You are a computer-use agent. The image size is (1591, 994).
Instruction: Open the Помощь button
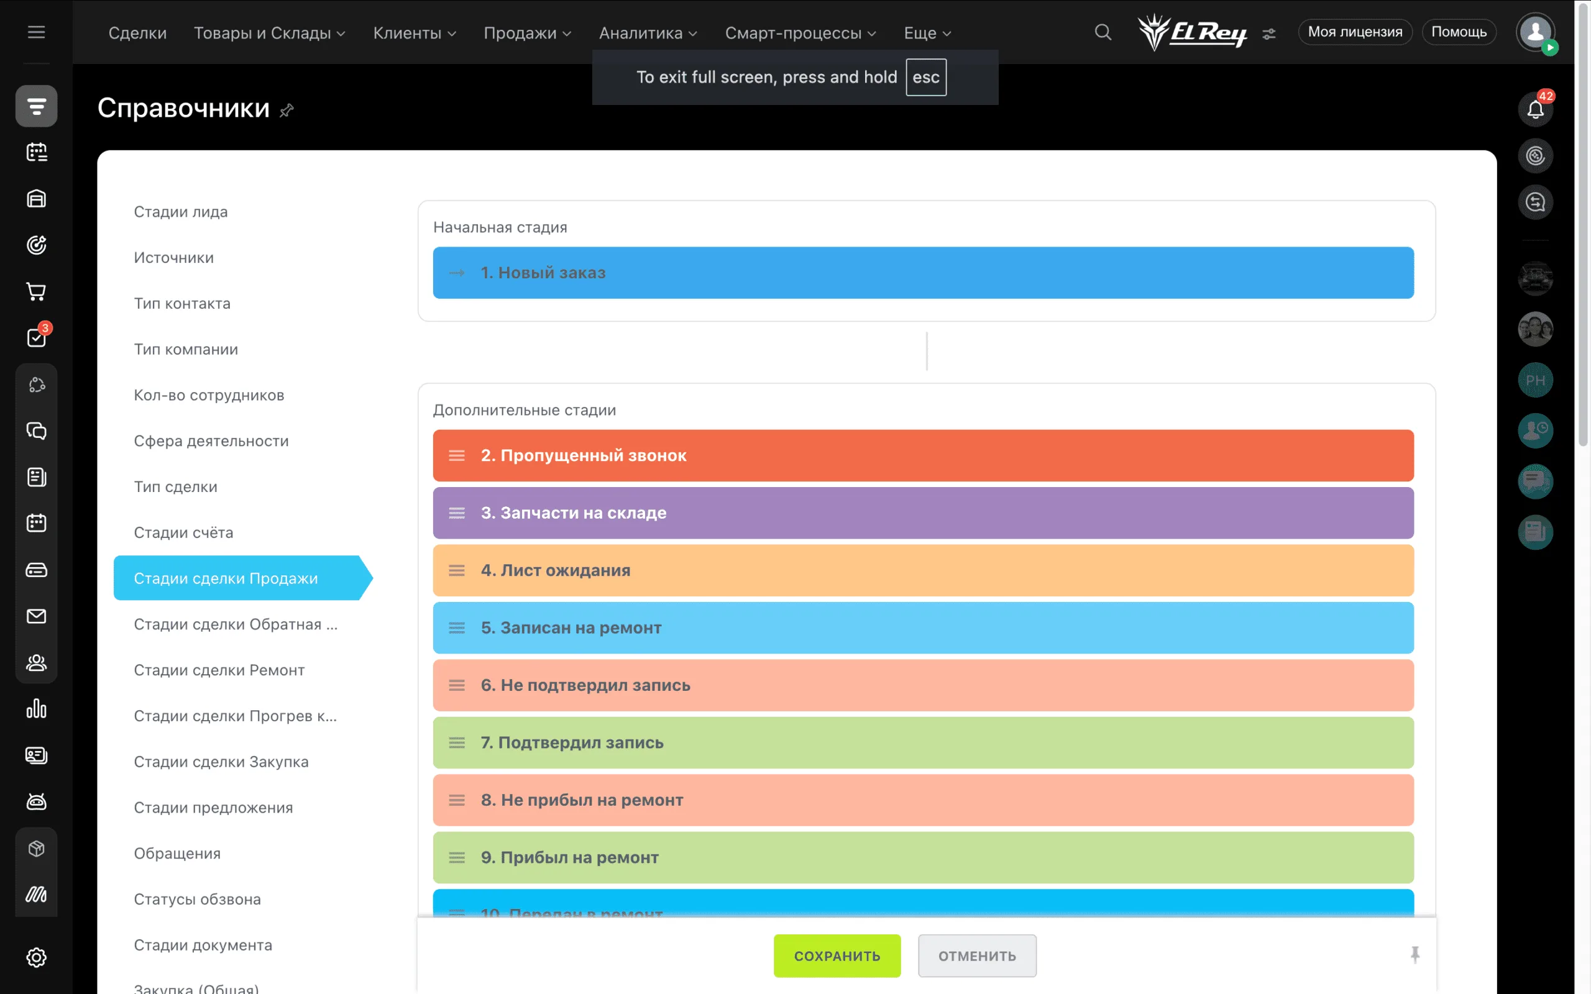pos(1459,32)
